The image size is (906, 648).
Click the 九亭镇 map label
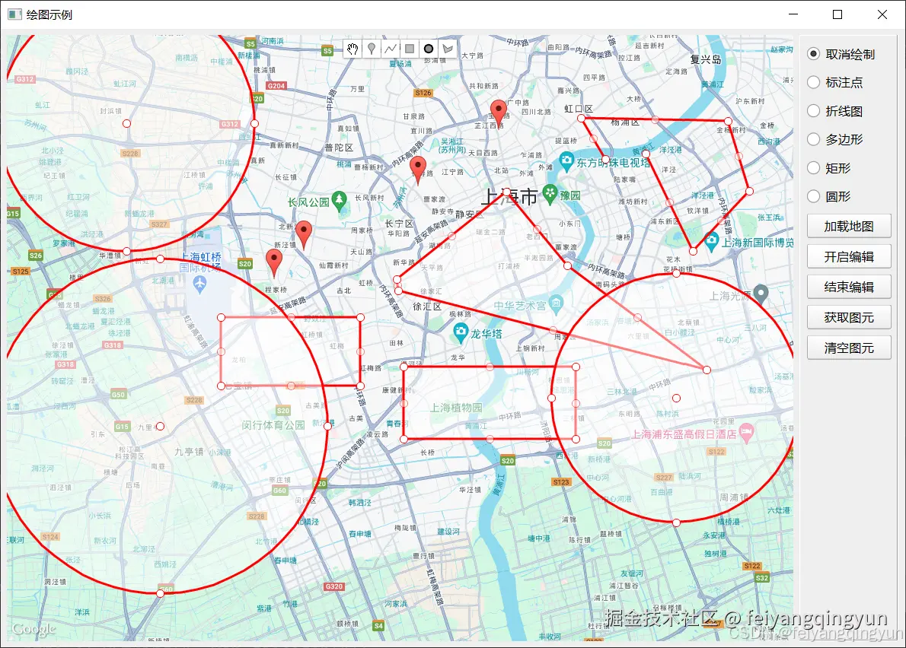pyautogui.click(x=189, y=451)
